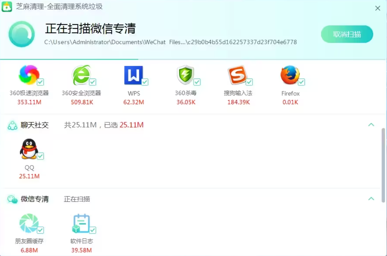
Task: Click the scanning progress circle animation
Action: (x=22, y=34)
